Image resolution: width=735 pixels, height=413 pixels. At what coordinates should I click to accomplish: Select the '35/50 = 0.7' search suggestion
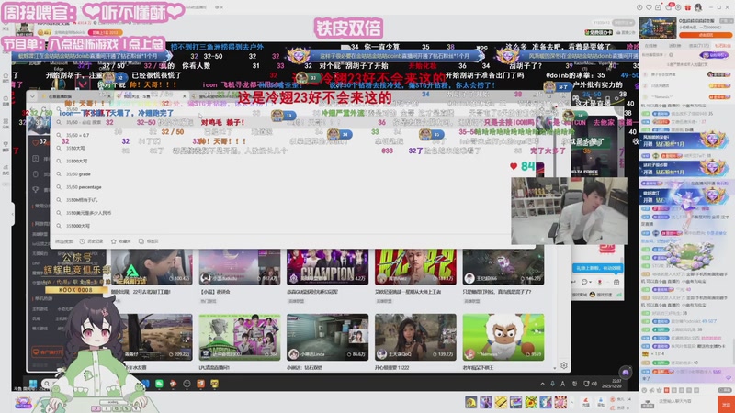click(77, 135)
